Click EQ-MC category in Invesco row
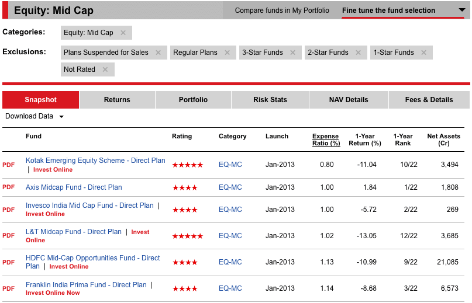 coord(230,210)
